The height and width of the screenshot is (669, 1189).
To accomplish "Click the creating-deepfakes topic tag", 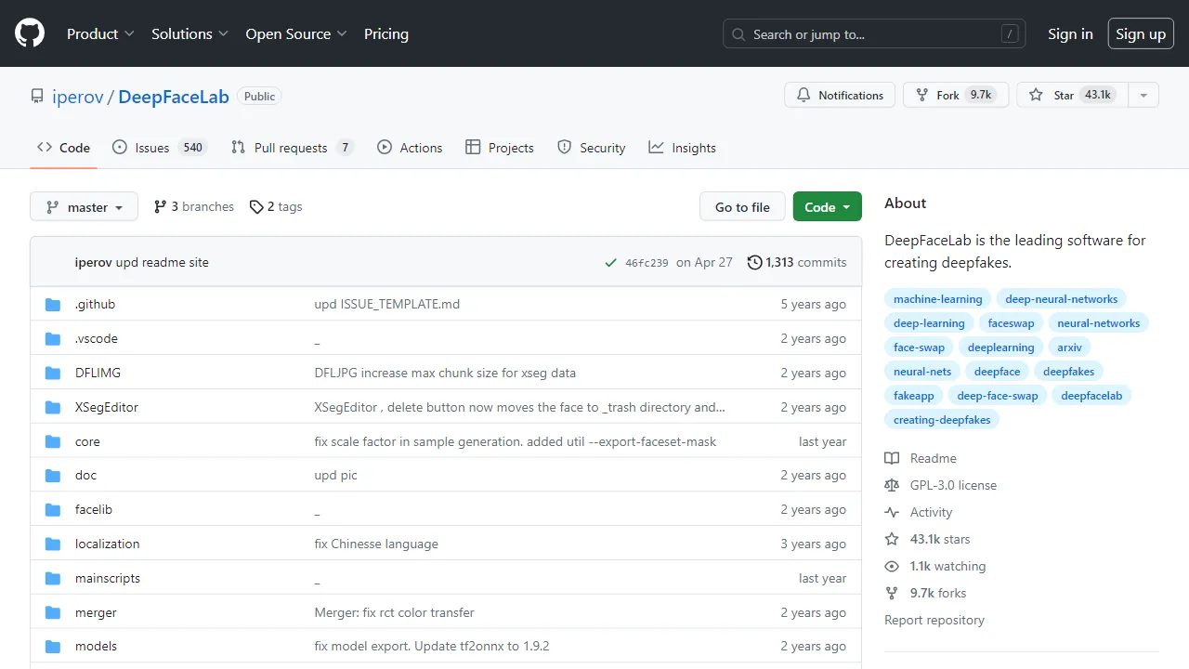I will 942,420.
